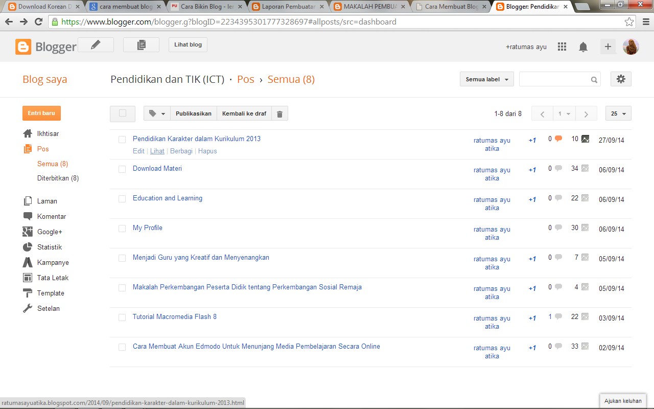Screen dimensions: 654x409
Task: Click the Kembali ke draf button
Action: pos(244,113)
